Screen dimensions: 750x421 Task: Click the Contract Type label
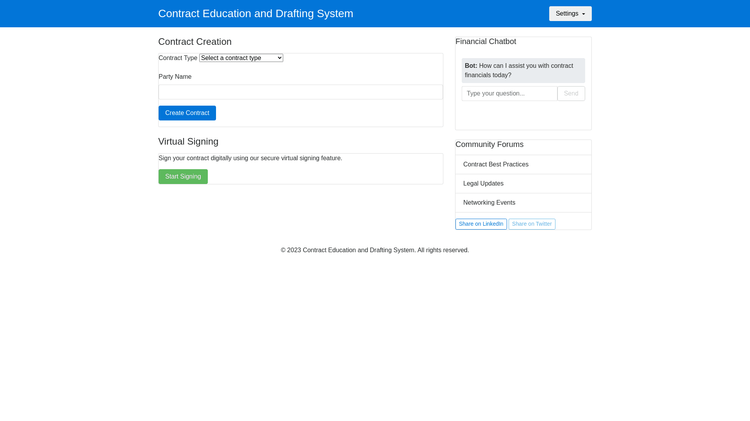178,58
